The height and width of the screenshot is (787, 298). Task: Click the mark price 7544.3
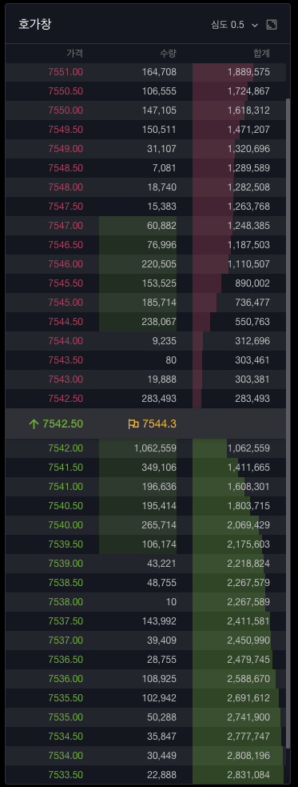click(x=159, y=424)
